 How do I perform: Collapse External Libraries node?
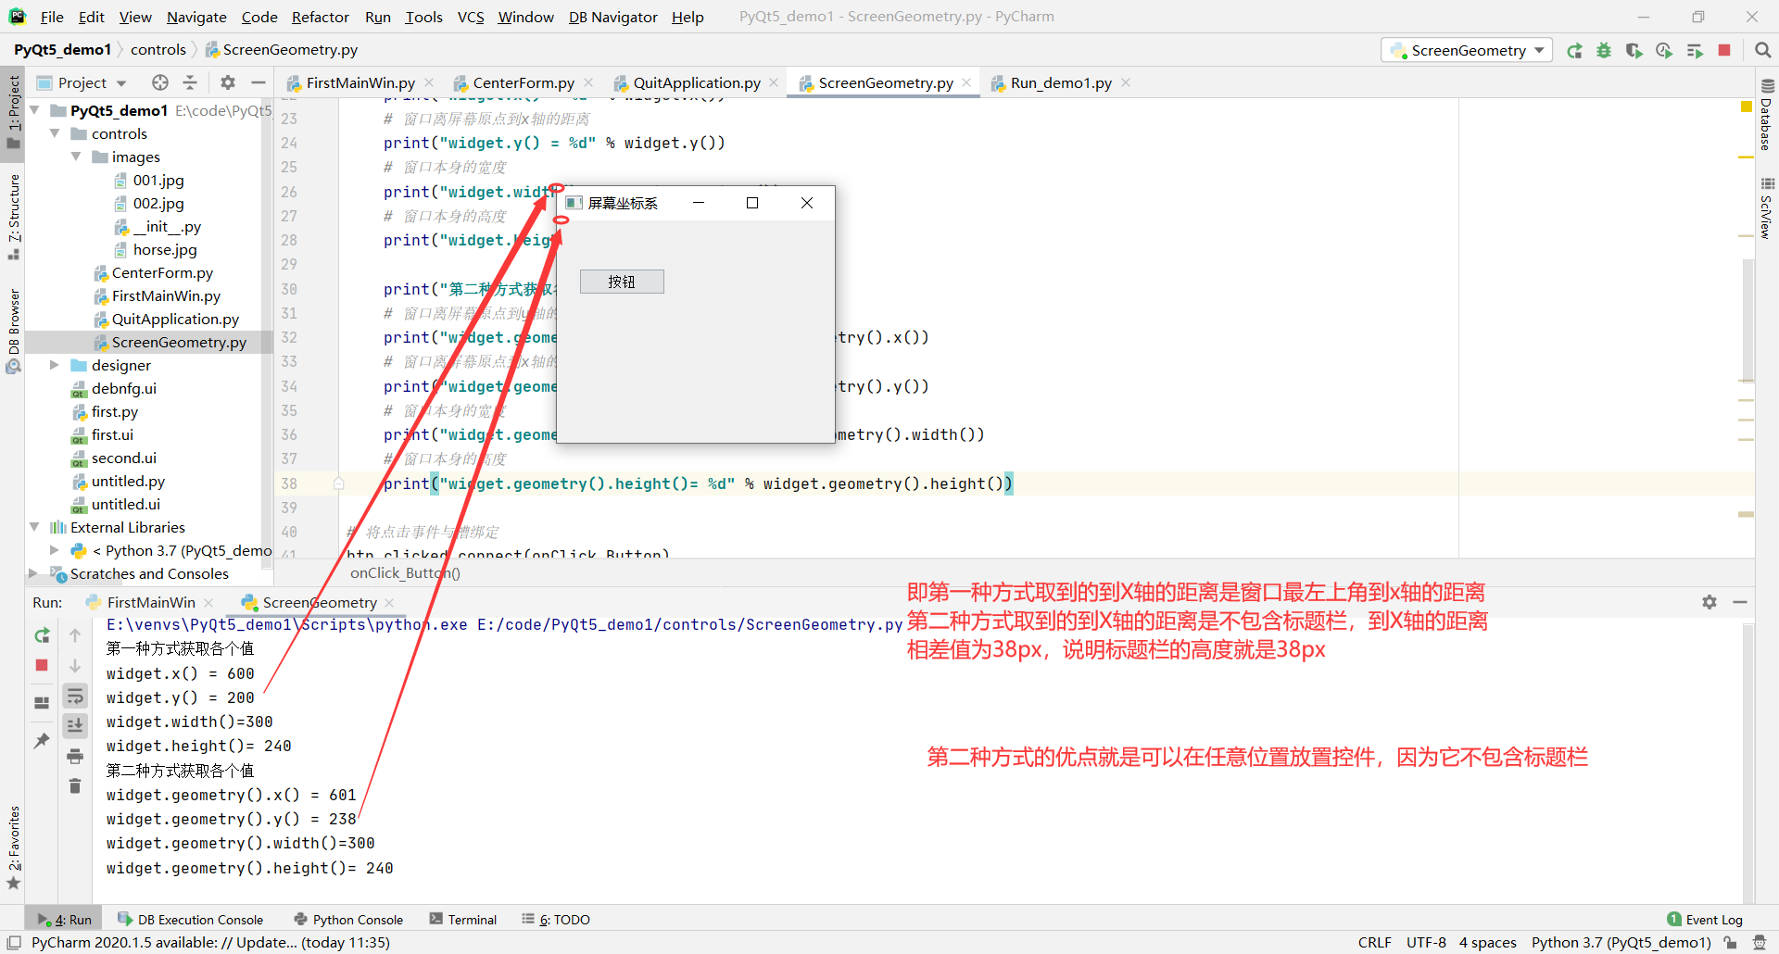[x=35, y=527]
